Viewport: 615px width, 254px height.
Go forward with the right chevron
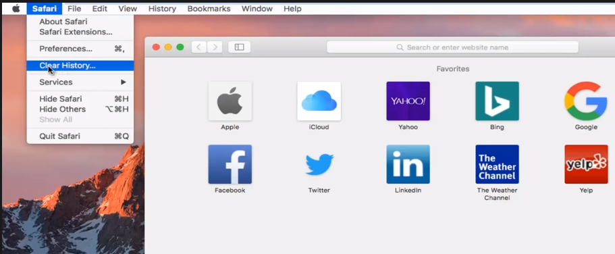215,47
